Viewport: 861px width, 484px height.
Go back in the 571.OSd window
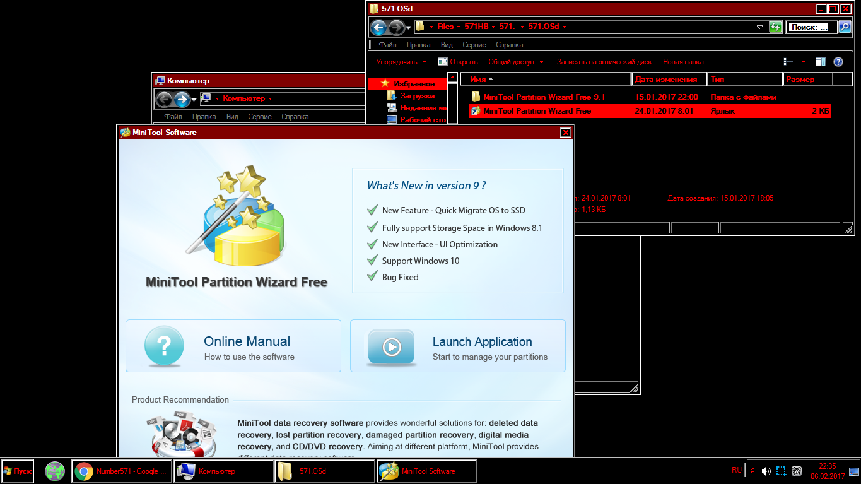click(x=378, y=27)
